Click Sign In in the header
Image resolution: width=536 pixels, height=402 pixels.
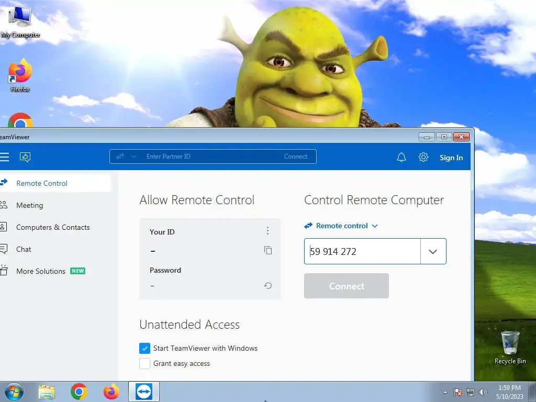point(451,158)
